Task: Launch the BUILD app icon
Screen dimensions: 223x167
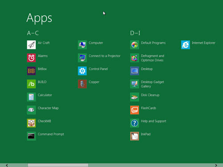Action: click(x=31, y=84)
